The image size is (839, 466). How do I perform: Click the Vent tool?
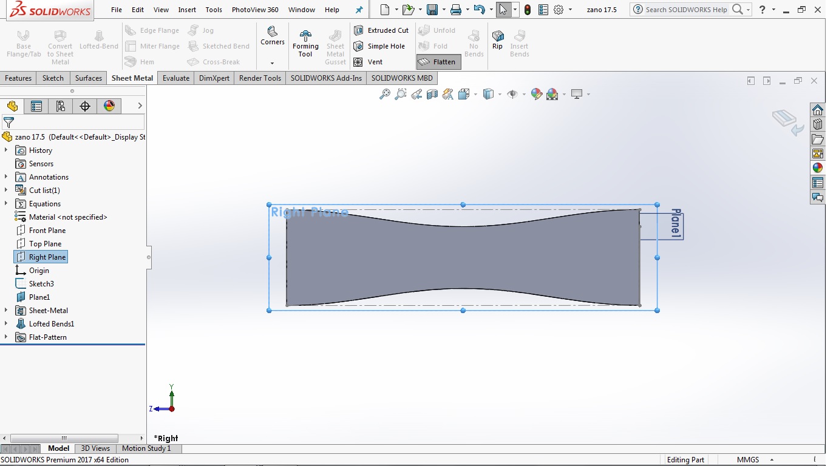point(369,62)
